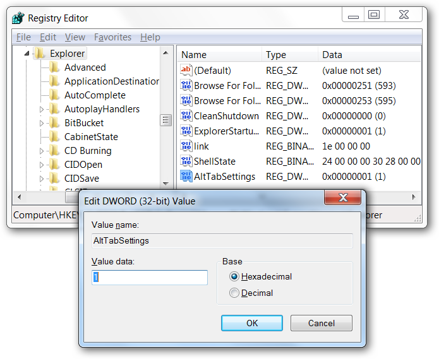Screen dimensions: 439x359
Task: Open the File menu
Action: 23,37
